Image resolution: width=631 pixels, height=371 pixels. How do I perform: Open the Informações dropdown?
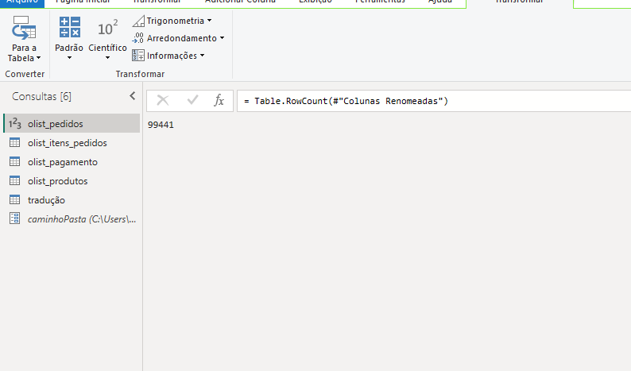tap(202, 56)
